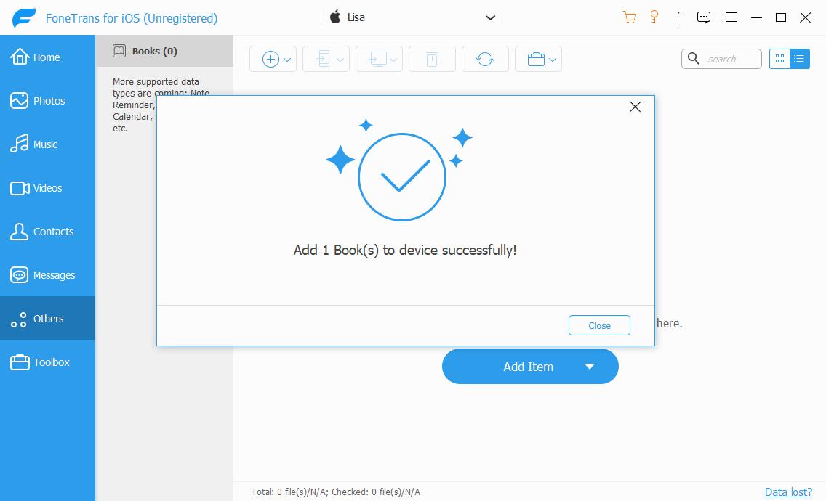This screenshot has height=501, width=826.
Task: Click export to device icon
Action: click(324, 59)
